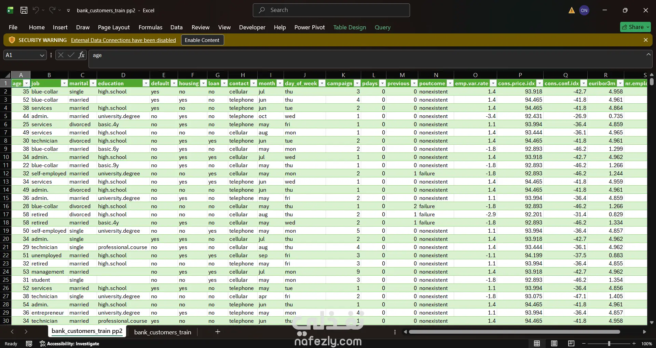Click the security shield icon
Image resolution: width=656 pixels, height=348 pixels.
12,40
